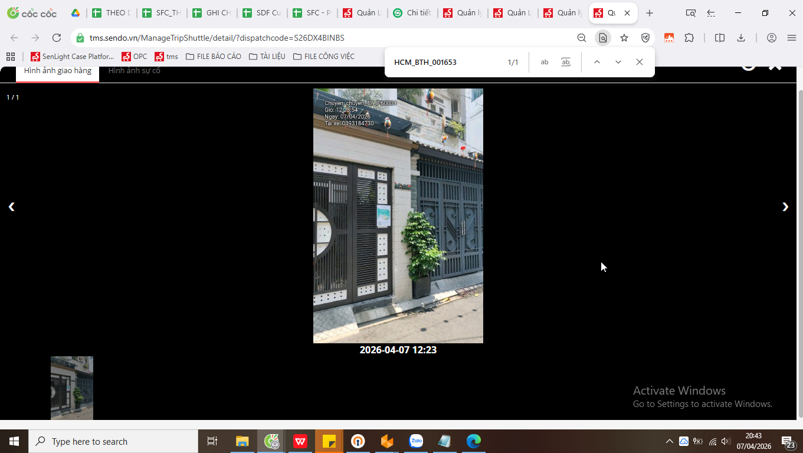The image size is (803, 453).
Task: Open split view panel icon
Action: 720,38
